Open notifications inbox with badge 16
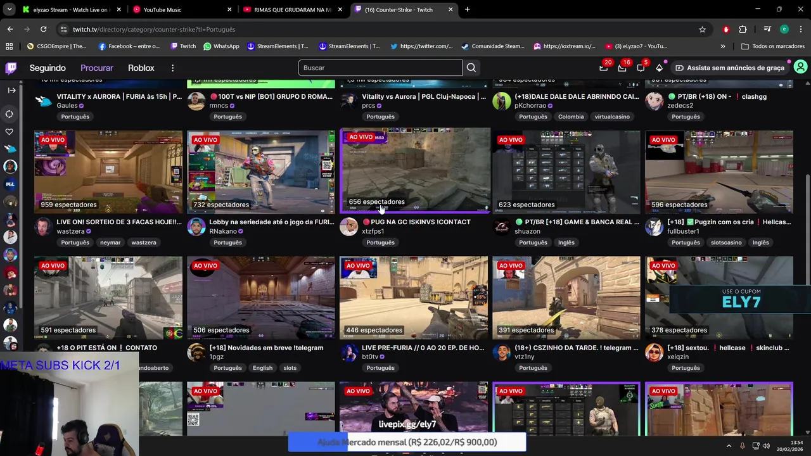The width and height of the screenshot is (811, 456). pyautogui.click(x=622, y=68)
